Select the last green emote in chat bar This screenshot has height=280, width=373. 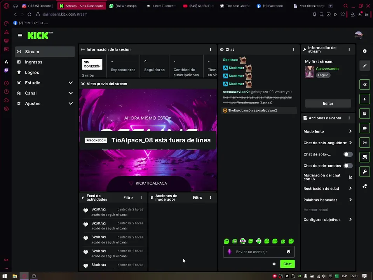(291, 241)
